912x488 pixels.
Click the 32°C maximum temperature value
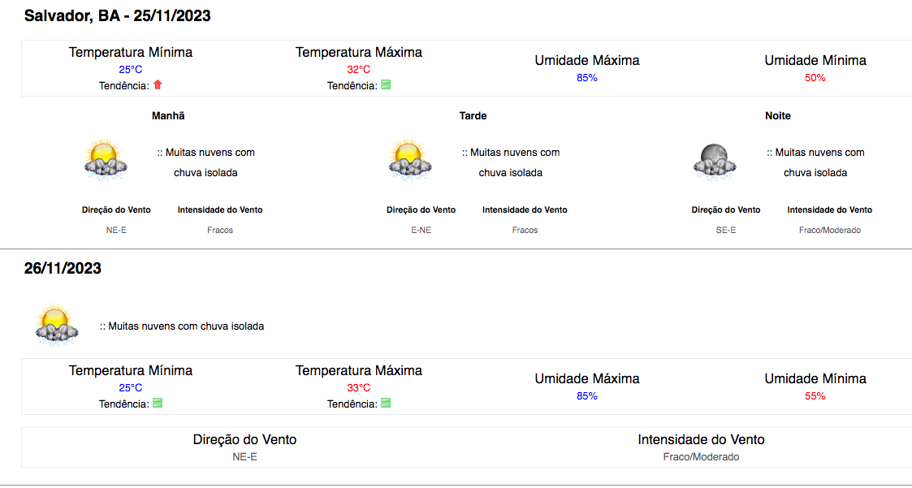click(x=359, y=70)
